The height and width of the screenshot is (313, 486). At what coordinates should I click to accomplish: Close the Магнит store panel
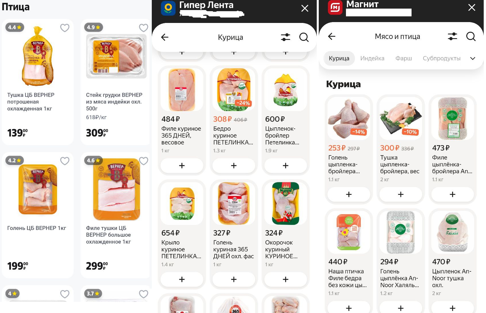pos(472,7)
